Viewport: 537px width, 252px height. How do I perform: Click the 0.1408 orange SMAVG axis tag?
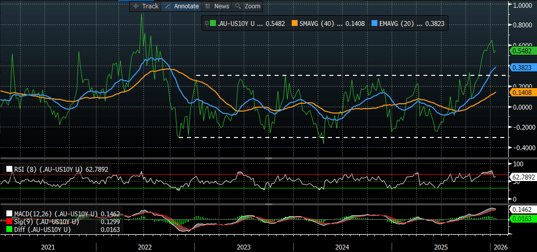(521, 92)
